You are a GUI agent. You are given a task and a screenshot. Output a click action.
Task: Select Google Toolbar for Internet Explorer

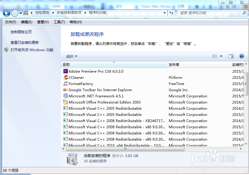point(100,90)
